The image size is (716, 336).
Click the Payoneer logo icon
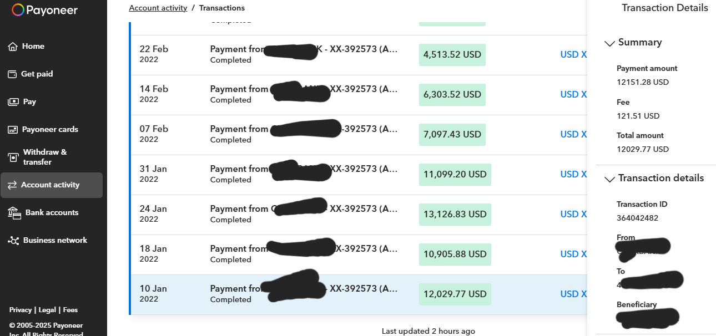click(18, 10)
